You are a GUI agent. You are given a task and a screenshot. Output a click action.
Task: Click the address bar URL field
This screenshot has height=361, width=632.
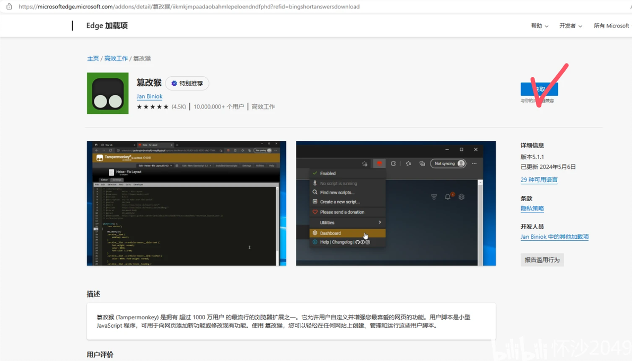(x=189, y=6)
